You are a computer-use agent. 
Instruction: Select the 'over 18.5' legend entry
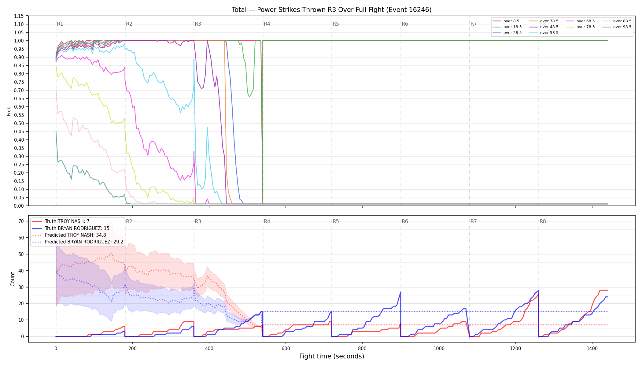click(x=507, y=27)
